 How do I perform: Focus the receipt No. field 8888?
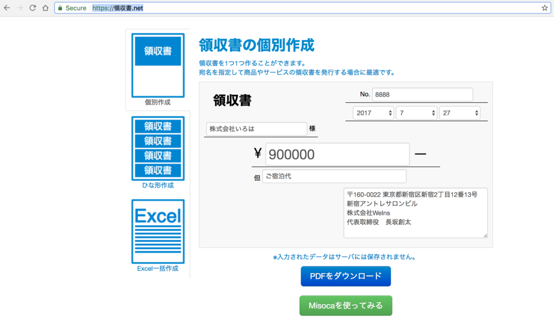[x=422, y=95]
